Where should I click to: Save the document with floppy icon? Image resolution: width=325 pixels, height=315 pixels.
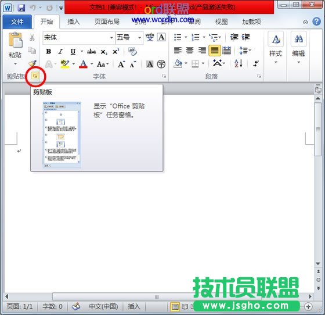click(x=21, y=8)
